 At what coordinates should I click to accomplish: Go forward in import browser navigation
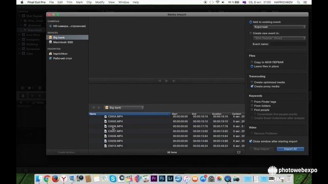point(99,108)
